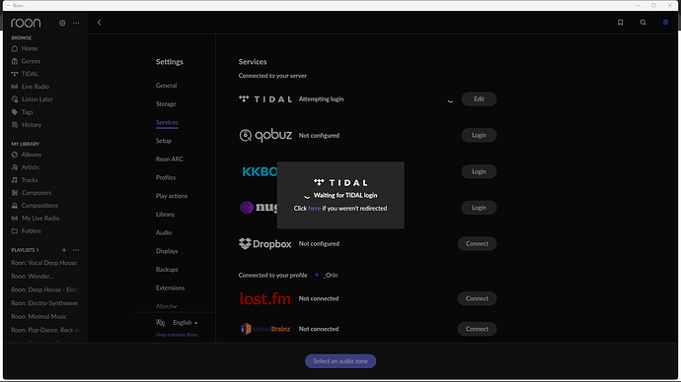Switch to Displays settings tab
Viewport: 681px width, 382px height.
(167, 251)
